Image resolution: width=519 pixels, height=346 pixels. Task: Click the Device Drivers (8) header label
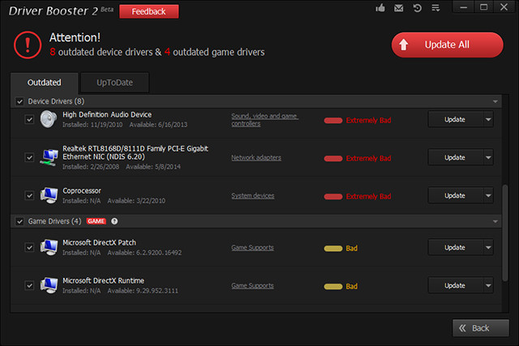click(x=56, y=101)
